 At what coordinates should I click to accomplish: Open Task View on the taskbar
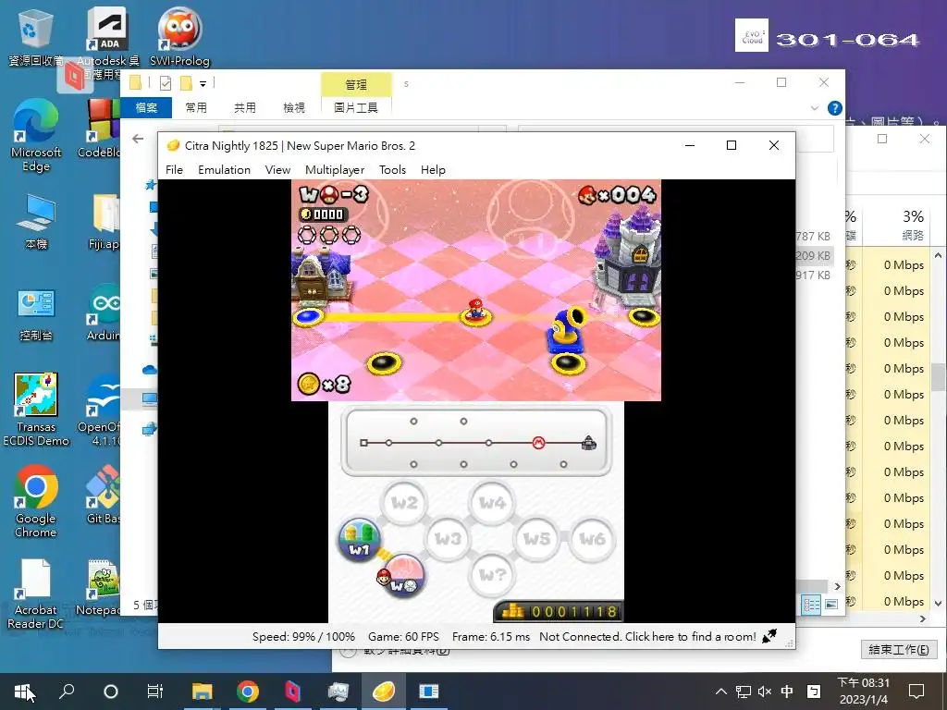pyautogui.click(x=155, y=691)
